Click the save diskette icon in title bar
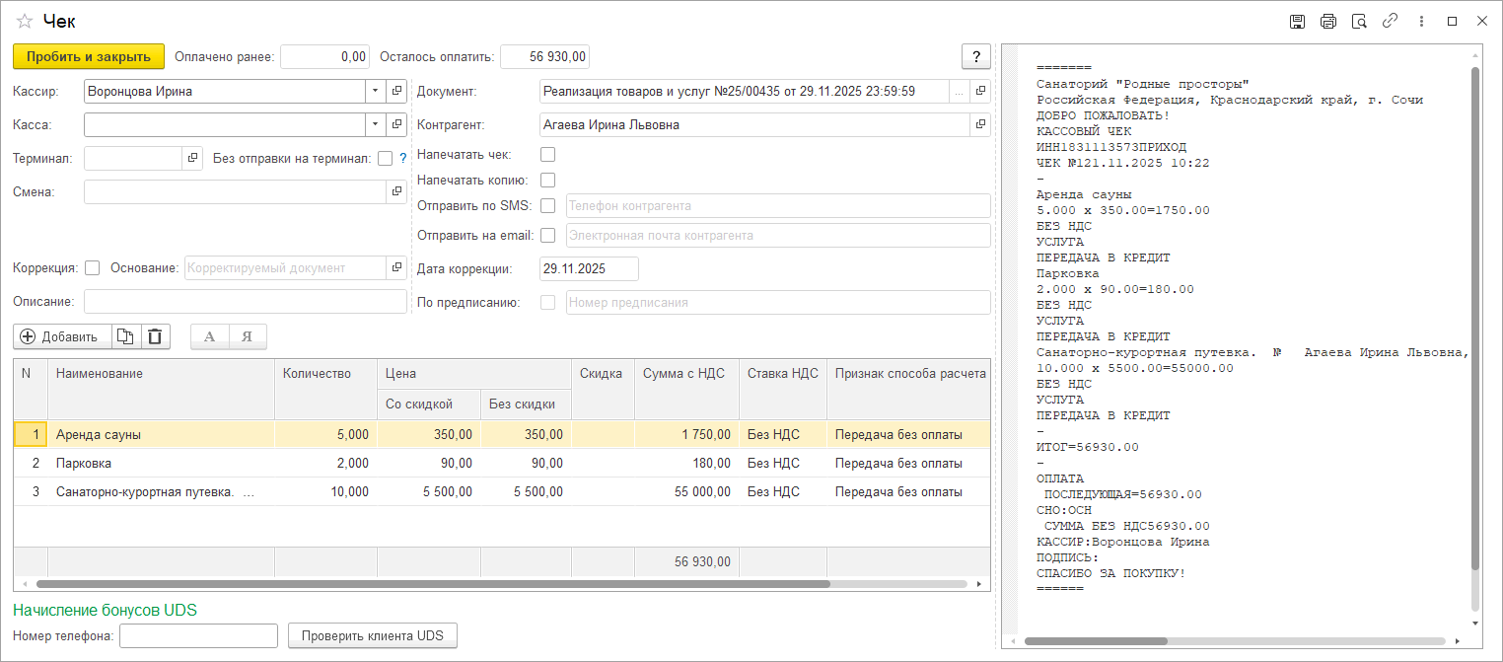 pyautogui.click(x=1298, y=22)
